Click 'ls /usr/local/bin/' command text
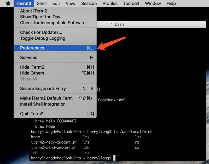 [133, 132]
